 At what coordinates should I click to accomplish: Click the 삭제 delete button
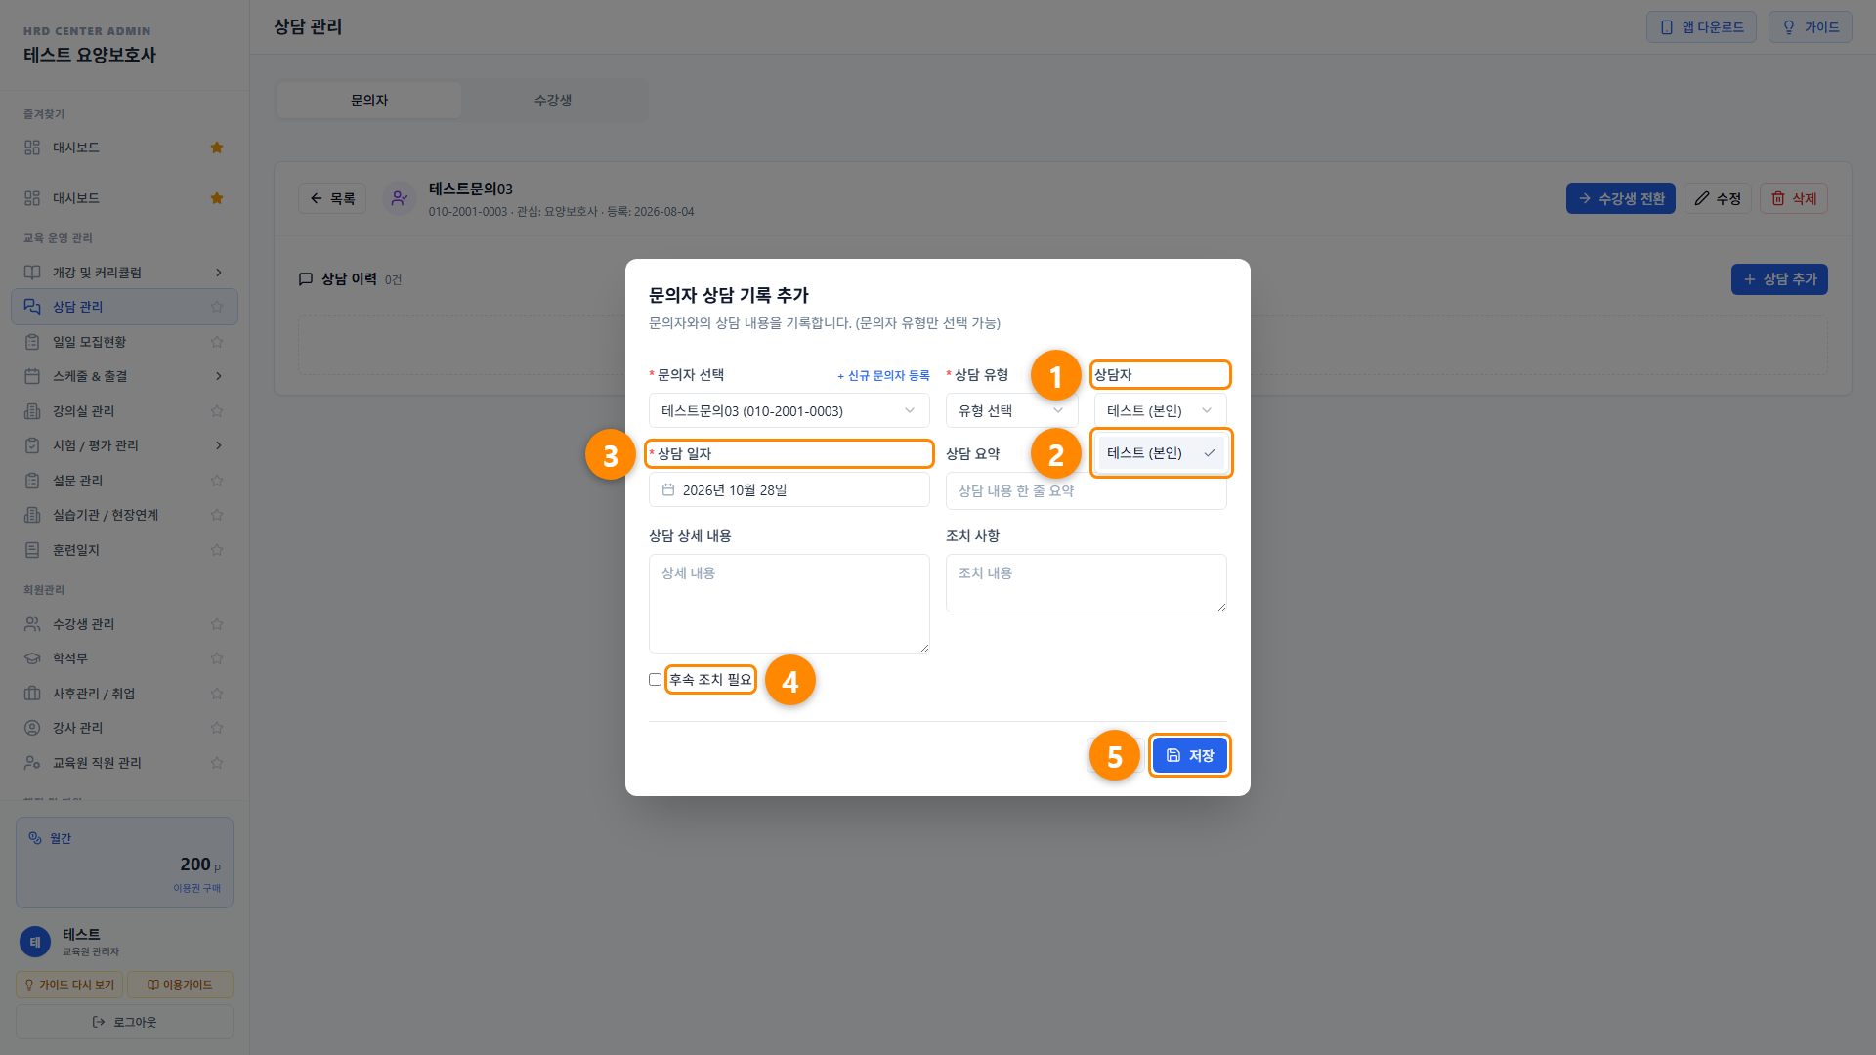point(1793,198)
